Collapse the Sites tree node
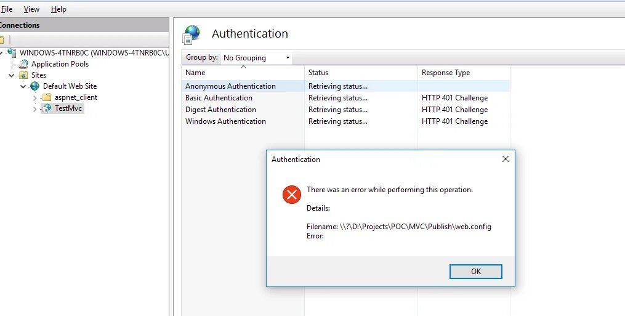This screenshot has height=316, width=625. (12, 75)
